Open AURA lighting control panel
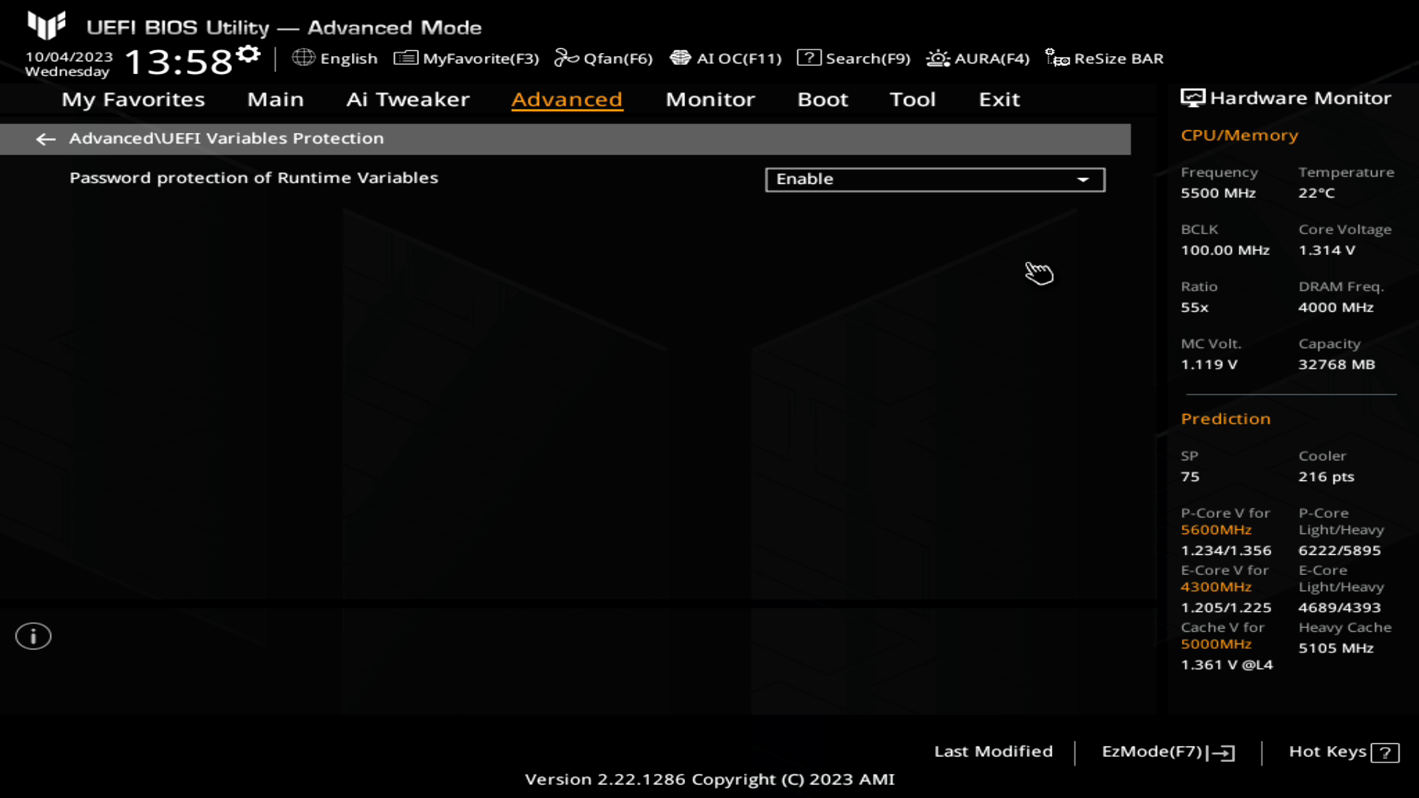Image resolution: width=1419 pixels, height=798 pixels. click(978, 58)
